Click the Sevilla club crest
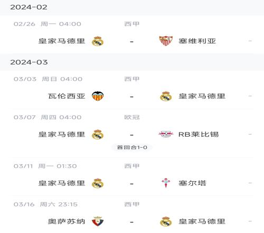264x233 pixels. pyautogui.click(x=166, y=41)
